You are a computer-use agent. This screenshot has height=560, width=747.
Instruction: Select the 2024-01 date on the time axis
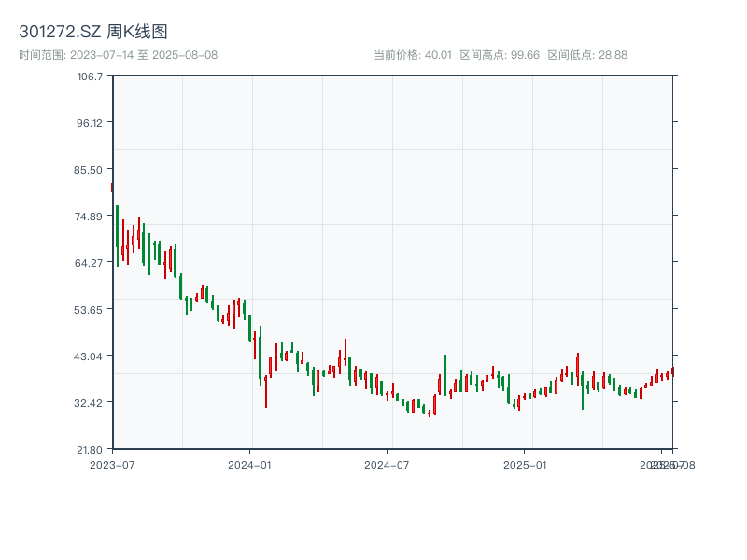[x=250, y=464]
